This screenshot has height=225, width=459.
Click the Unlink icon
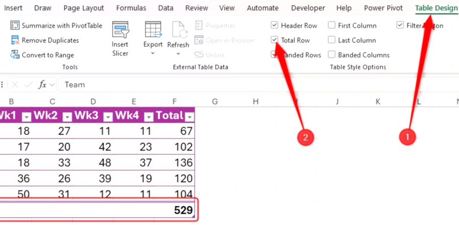point(199,55)
